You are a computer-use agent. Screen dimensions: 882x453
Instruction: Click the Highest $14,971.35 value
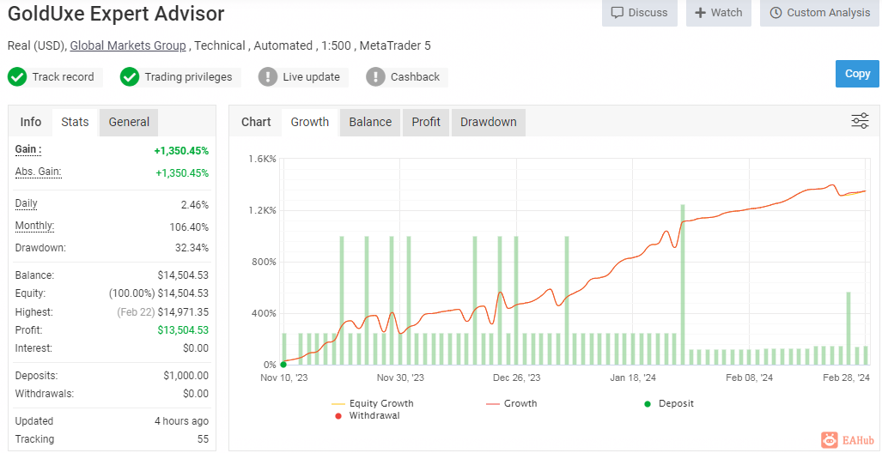click(183, 312)
